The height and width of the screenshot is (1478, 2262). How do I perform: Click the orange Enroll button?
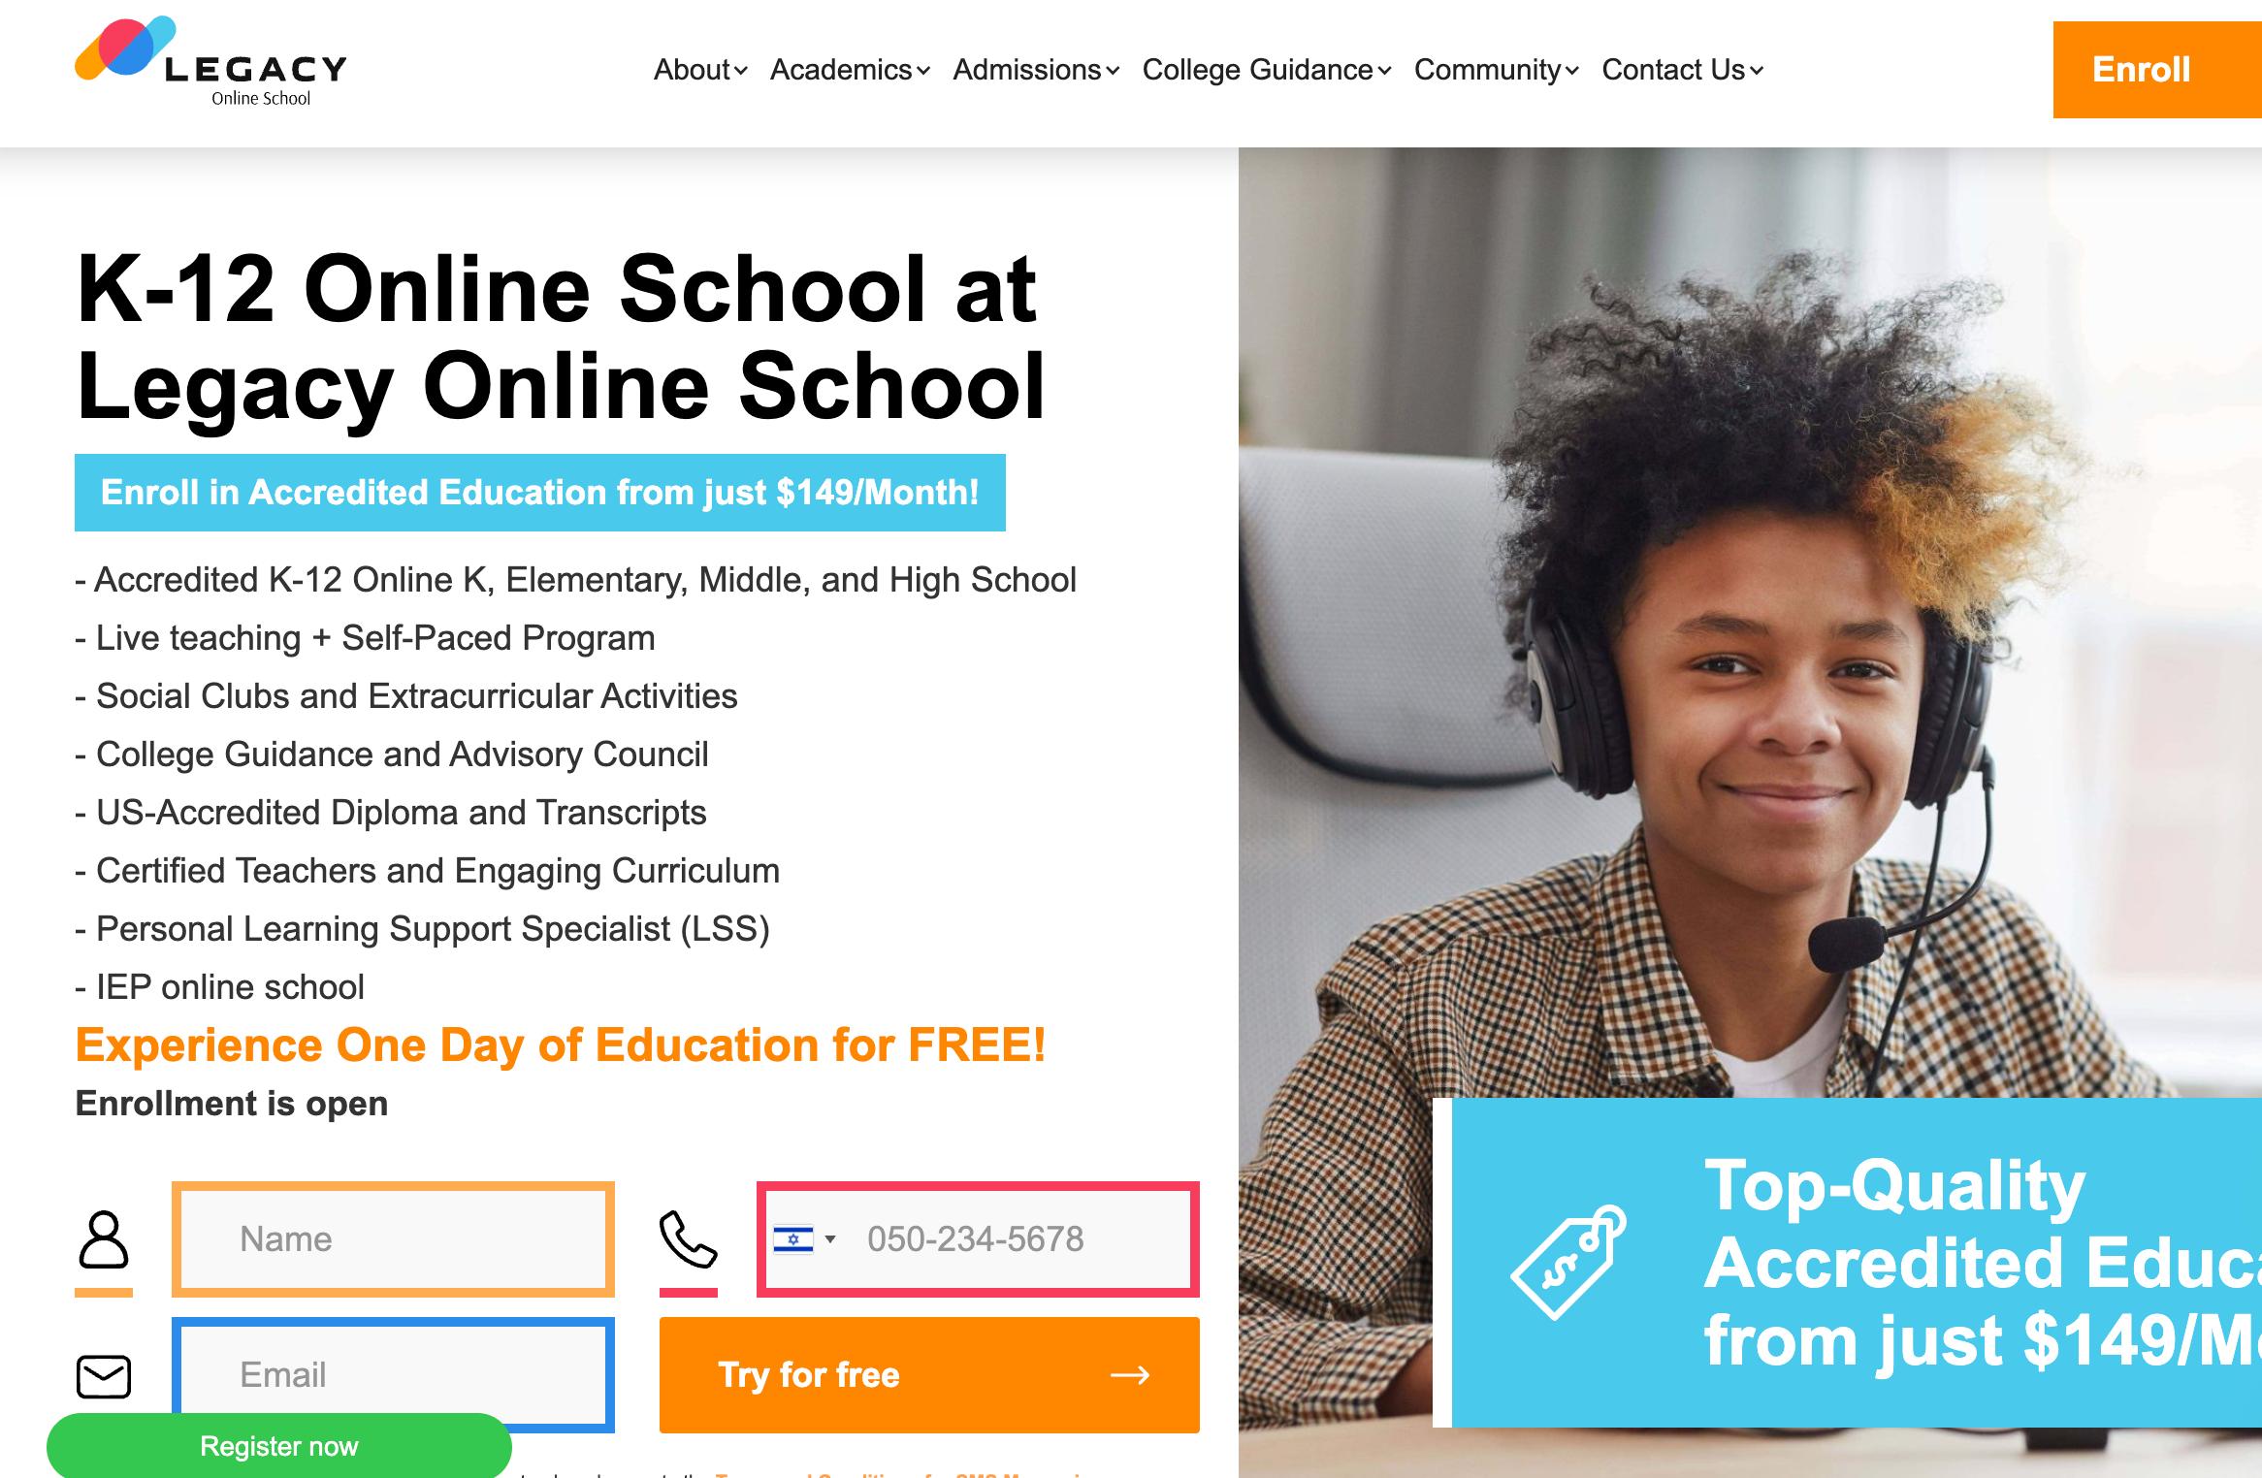pos(2157,70)
